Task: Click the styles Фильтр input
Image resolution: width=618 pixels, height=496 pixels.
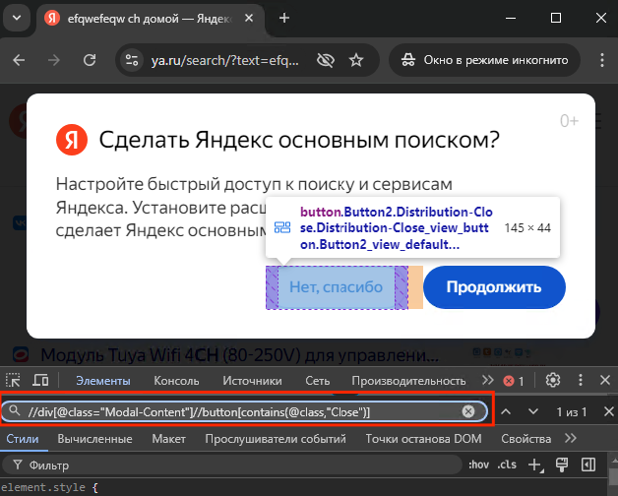Action: tap(232, 465)
